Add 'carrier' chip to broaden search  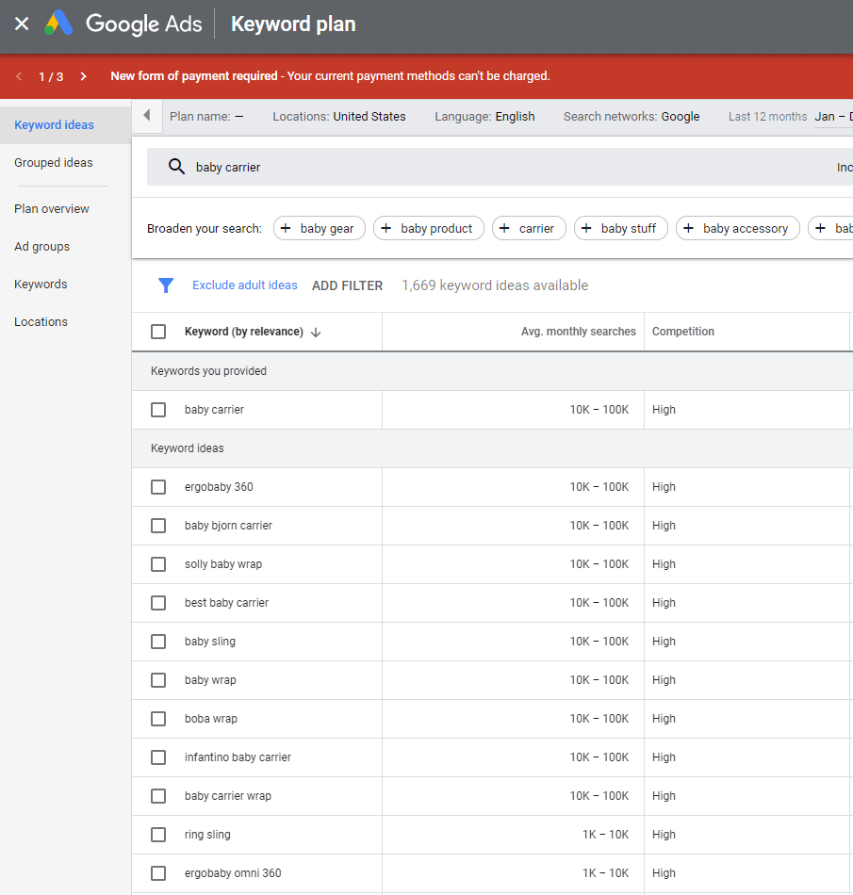[529, 228]
